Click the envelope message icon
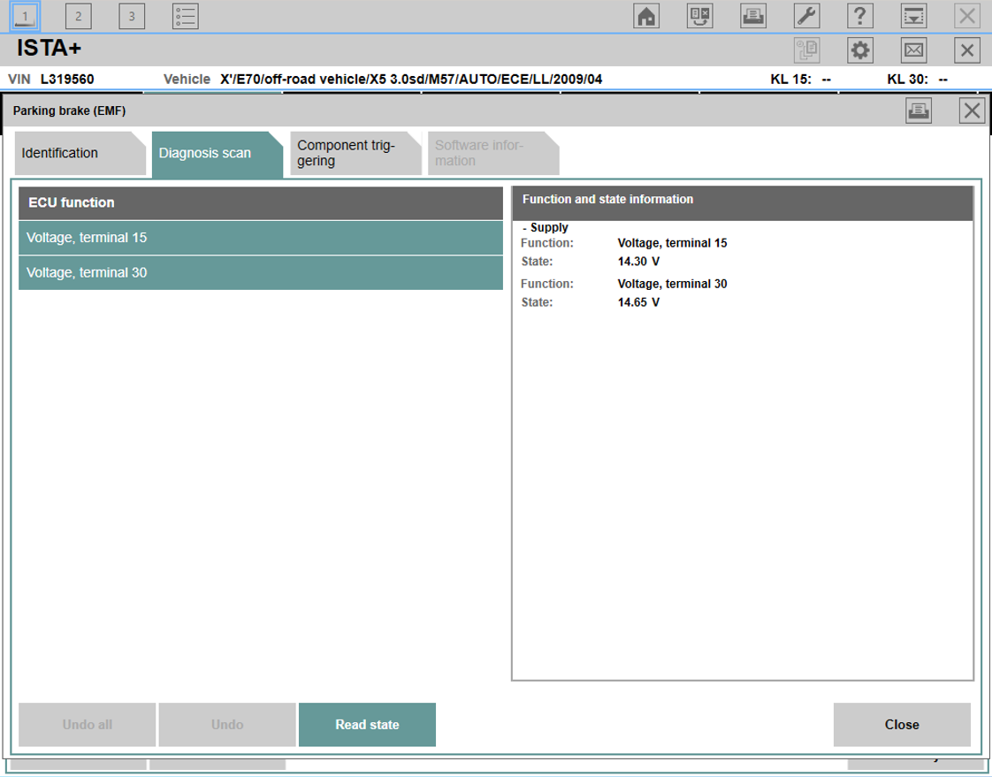 tap(914, 50)
